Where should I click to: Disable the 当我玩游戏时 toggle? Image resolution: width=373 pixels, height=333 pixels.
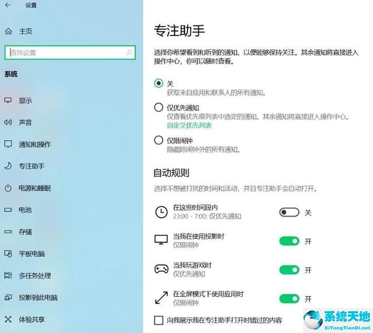click(289, 270)
